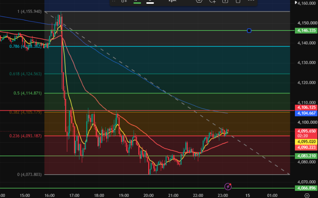Click the 4,095.020 yellow price label
The image size is (318, 198).
306,142
